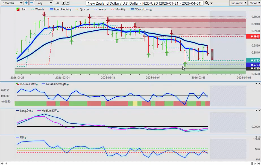Click the magnifying glass symbol search icon

pyautogui.click(x=207, y=3)
